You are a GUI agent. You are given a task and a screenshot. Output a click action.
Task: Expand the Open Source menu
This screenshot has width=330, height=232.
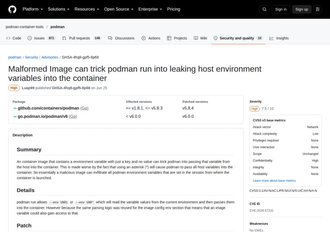pyautogui.click(x=119, y=9)
